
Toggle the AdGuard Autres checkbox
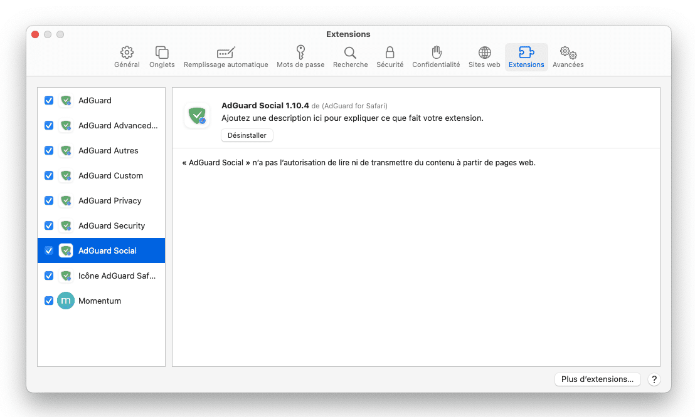(x=49, y=150)
